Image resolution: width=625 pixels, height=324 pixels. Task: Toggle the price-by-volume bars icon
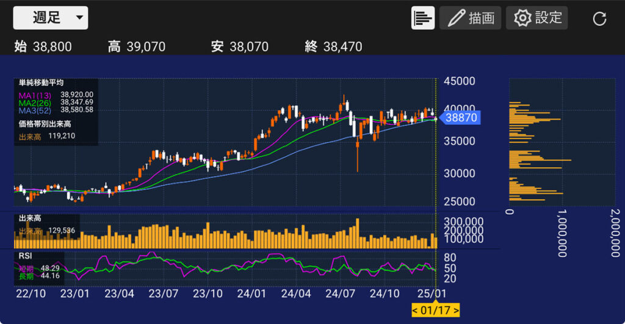tap(423, 18)
